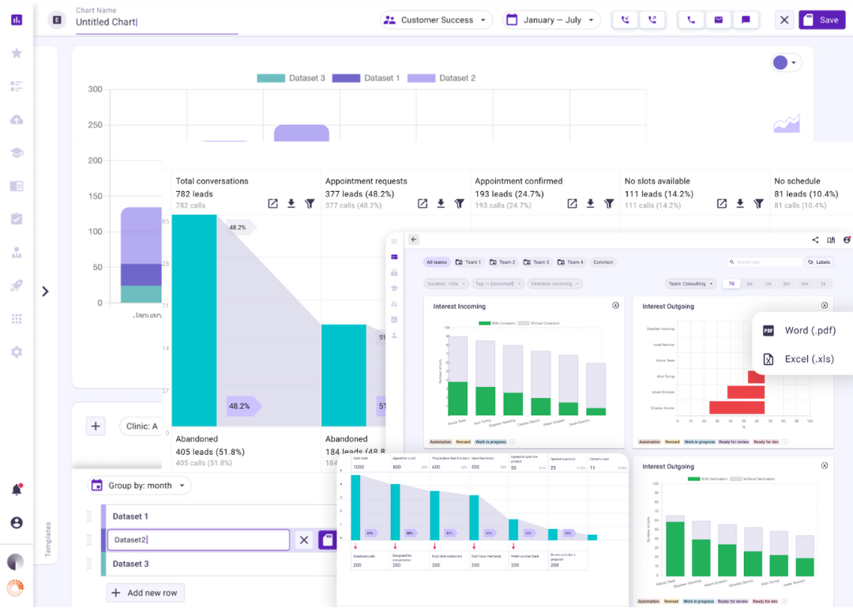Open Appointment confirmed in new window icon
Image resolution: width=853 pixels, height=612 pixels.
(573, 204)
